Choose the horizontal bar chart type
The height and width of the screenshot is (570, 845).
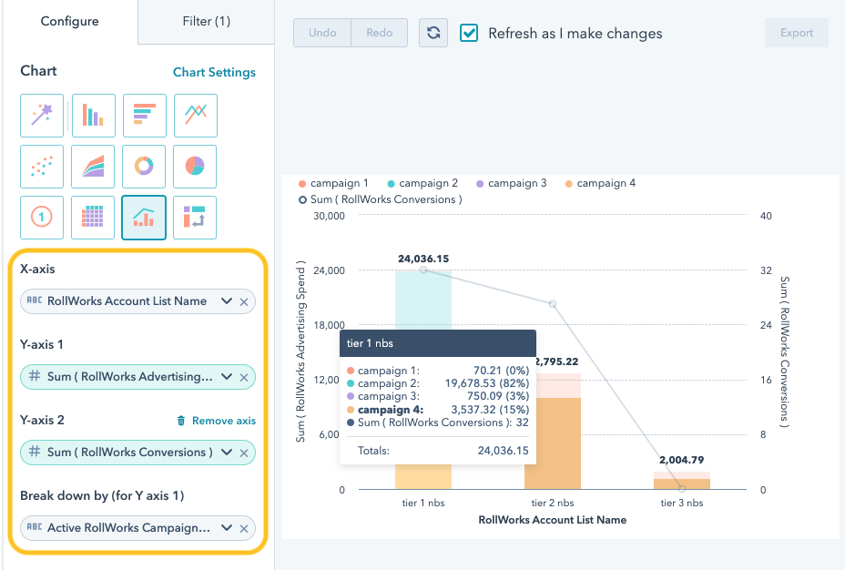[145, 116]
